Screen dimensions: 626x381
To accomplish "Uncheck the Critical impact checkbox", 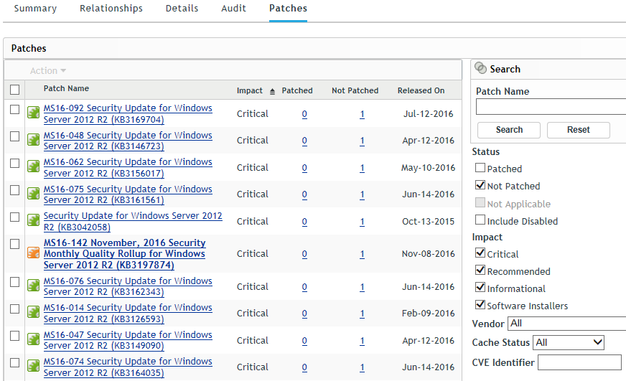I will pyautogui.click(x=480, y=254).
